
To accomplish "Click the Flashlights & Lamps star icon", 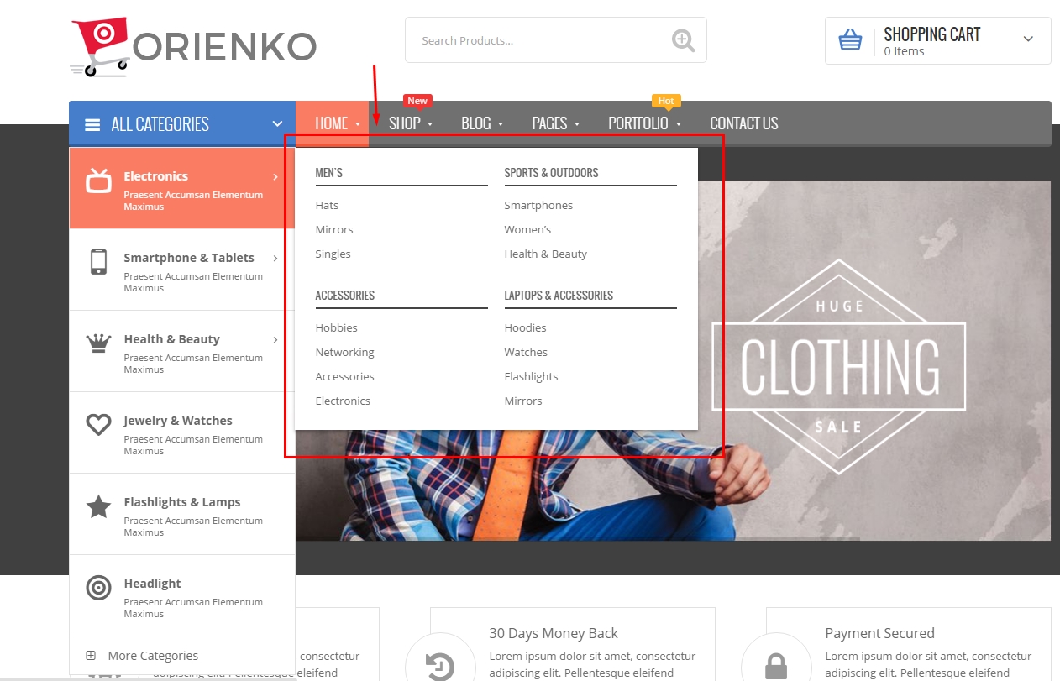I will [x=99, y=506].
